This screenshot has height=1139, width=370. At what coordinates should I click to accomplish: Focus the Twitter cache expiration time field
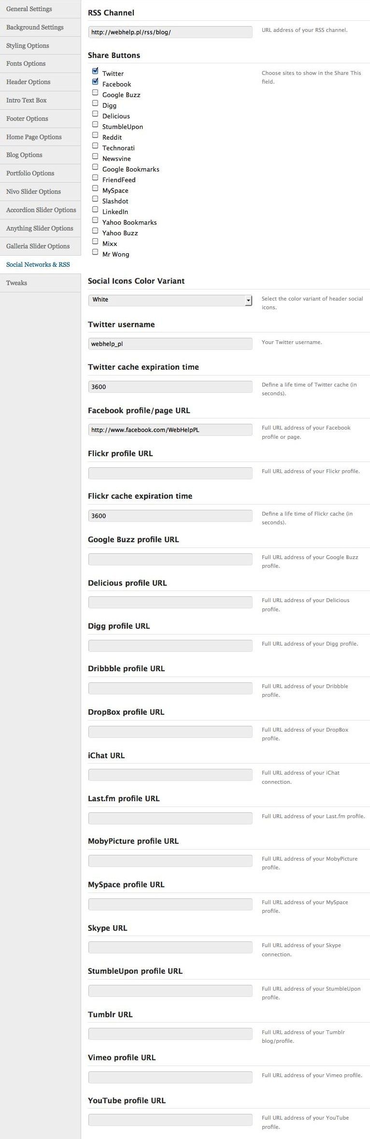tap(170, 387)
